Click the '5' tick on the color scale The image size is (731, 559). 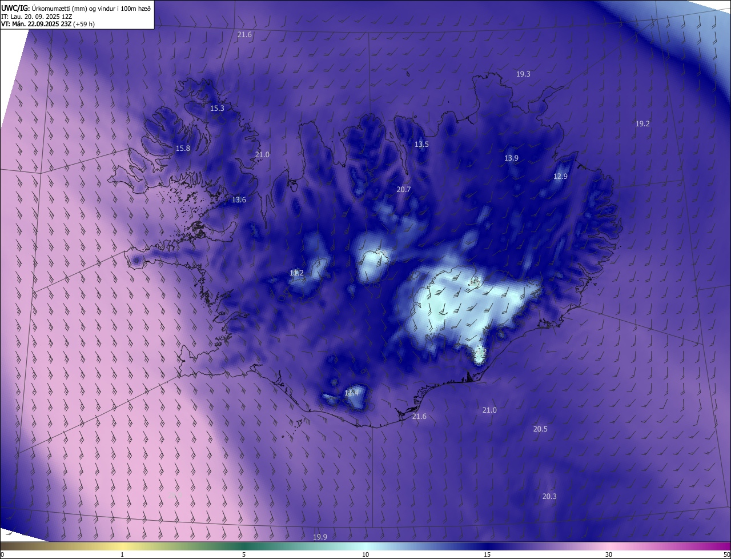click(x=244, y=554)
